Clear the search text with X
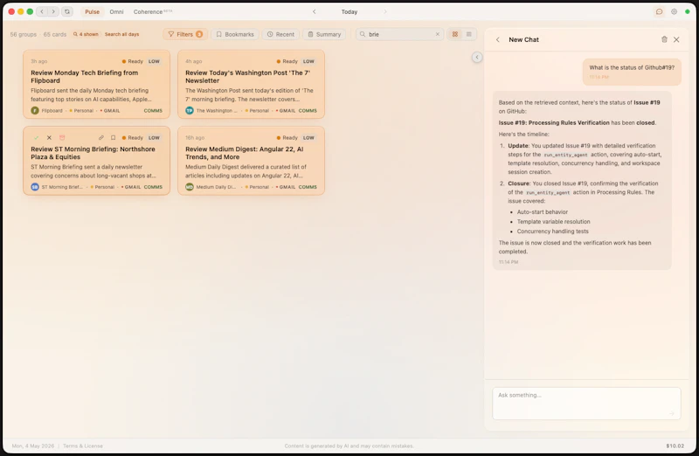This screenshot has width=699, height=456. pyautogui.click(x=438, y=34)
